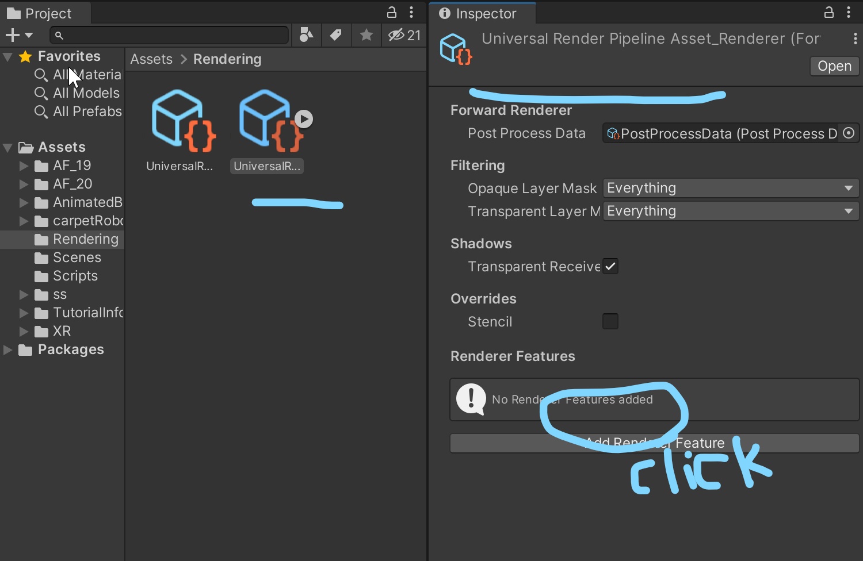Screen dimensions: 863x561
Task: Expand the XR folder arrow
Action: (24, 332)
